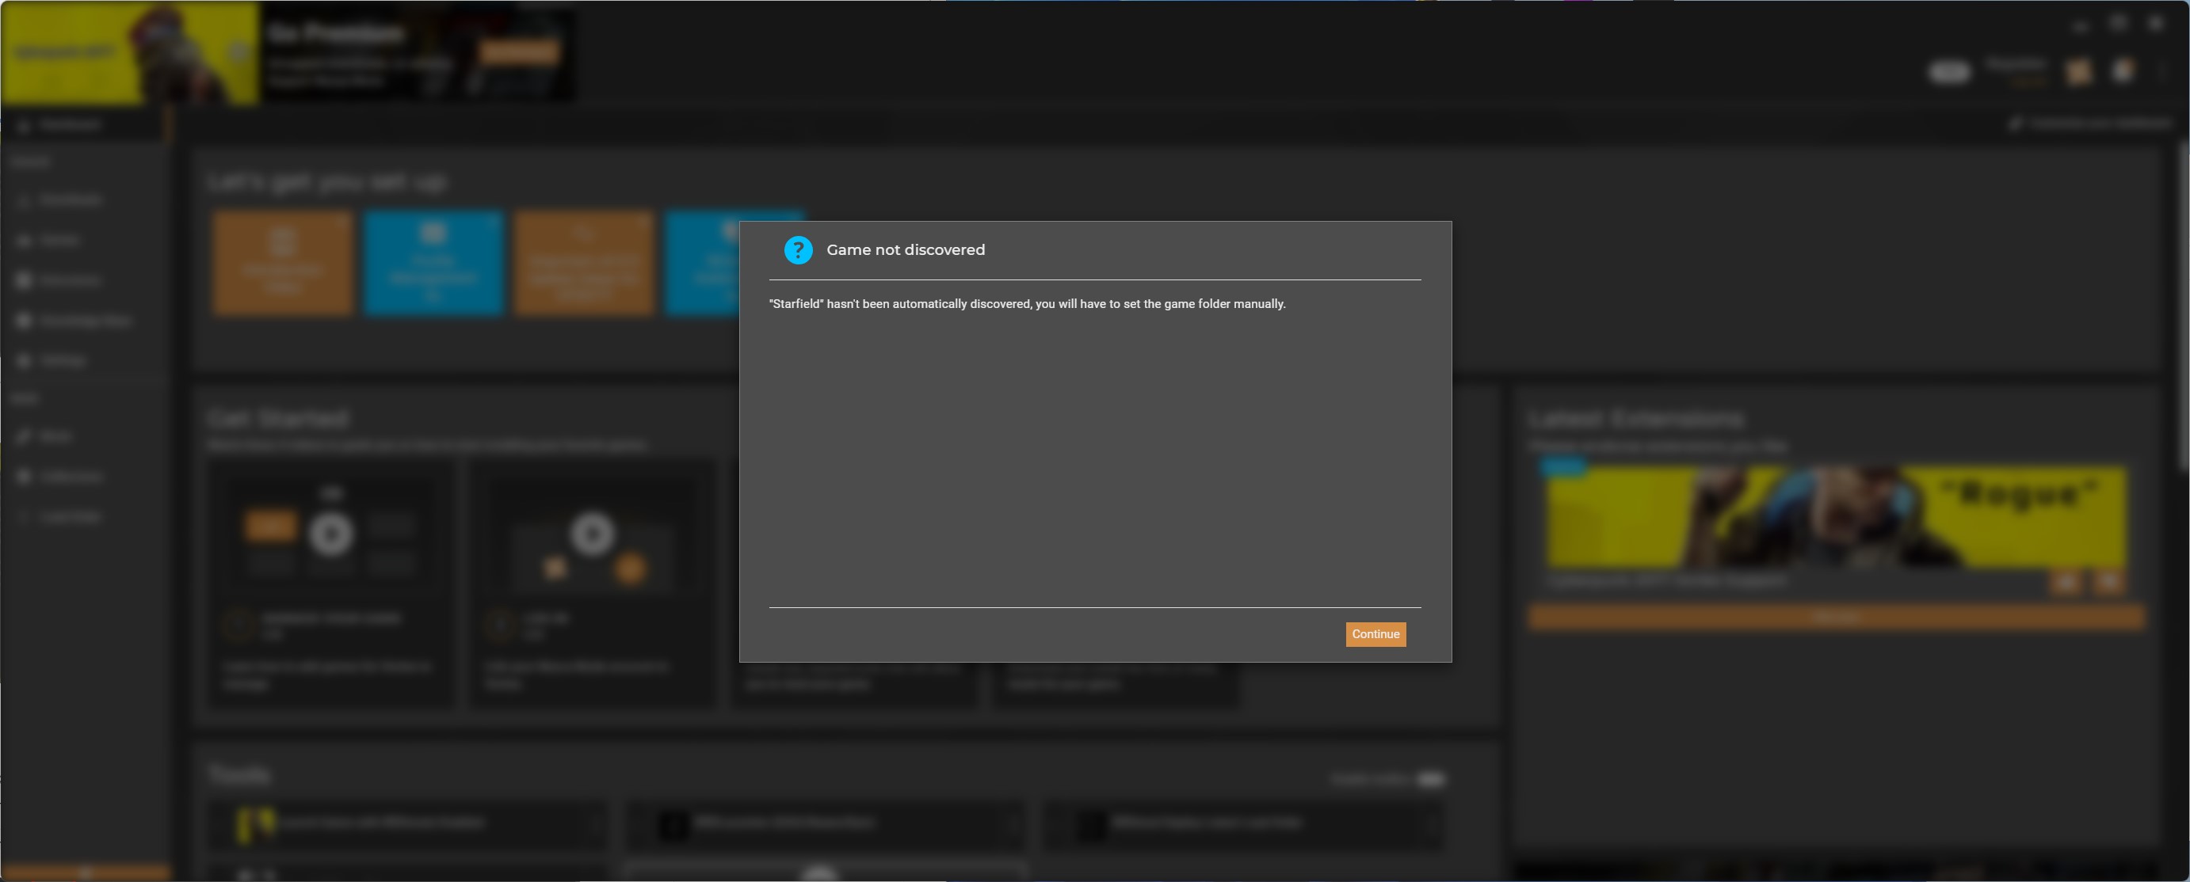The height and width of the screenshot is (882, 2190).
Task: Click the blue question mark icon
Action: pyautogui.click(x=797, y=250)
